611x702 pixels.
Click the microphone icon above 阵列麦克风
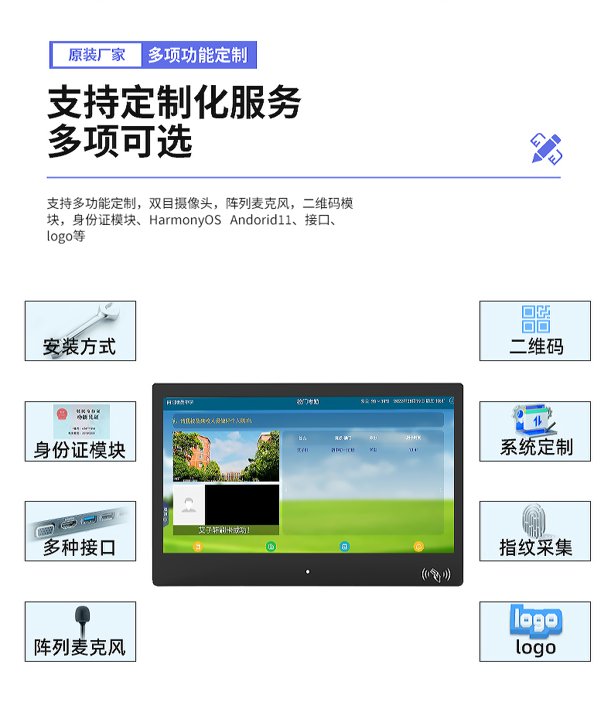click(x=80, y=619)
